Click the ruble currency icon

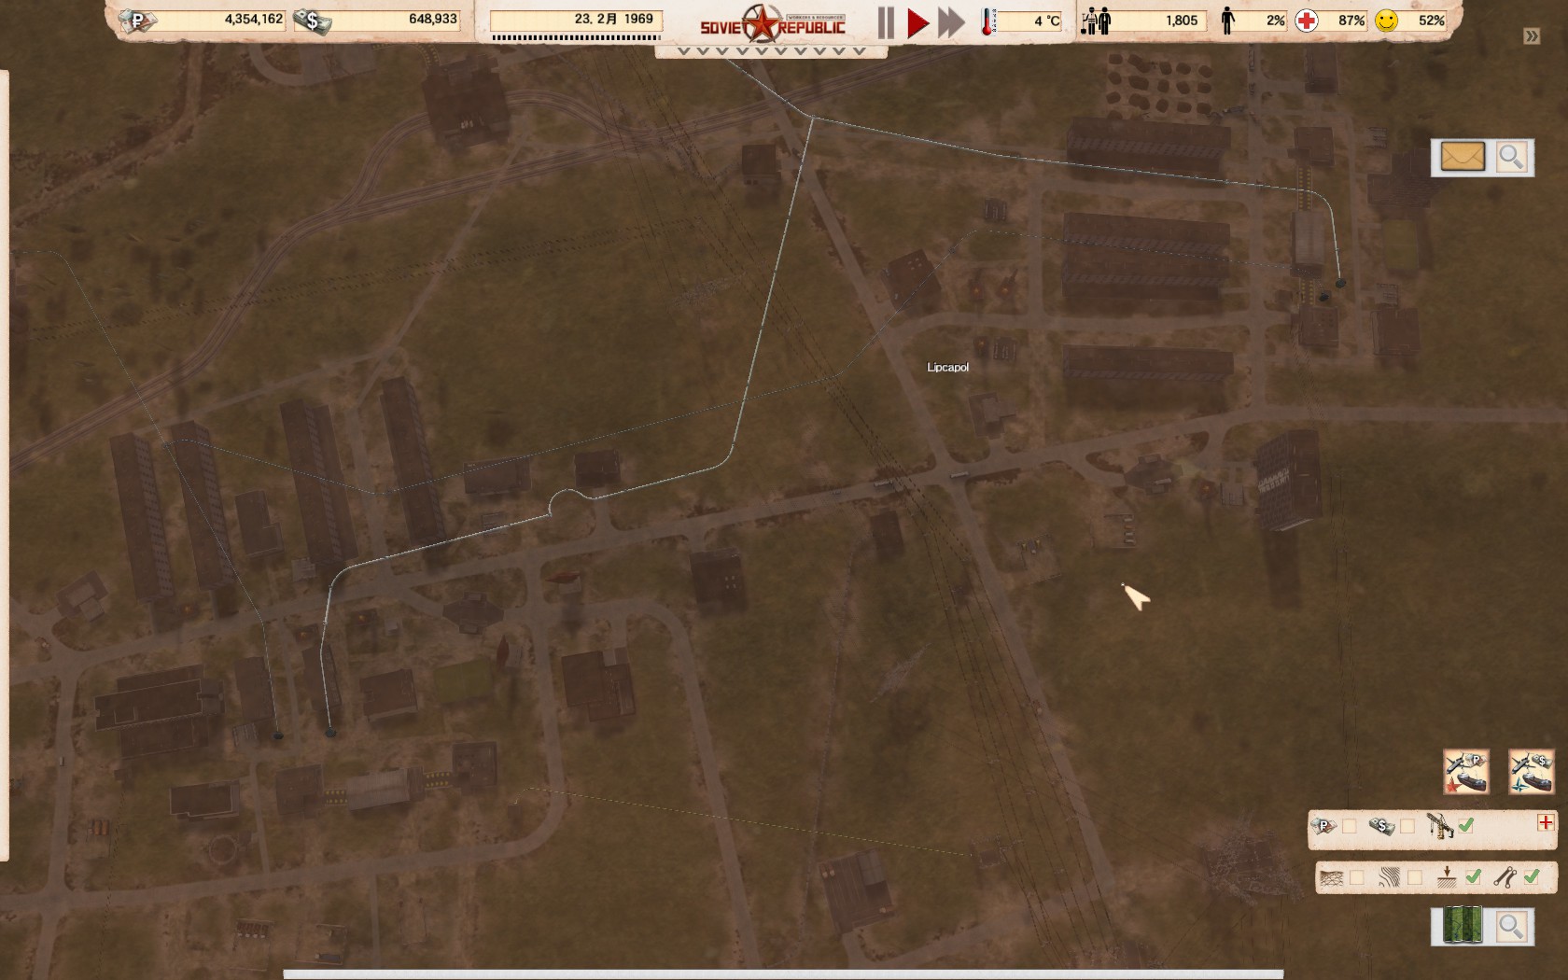tap(138, 20)
